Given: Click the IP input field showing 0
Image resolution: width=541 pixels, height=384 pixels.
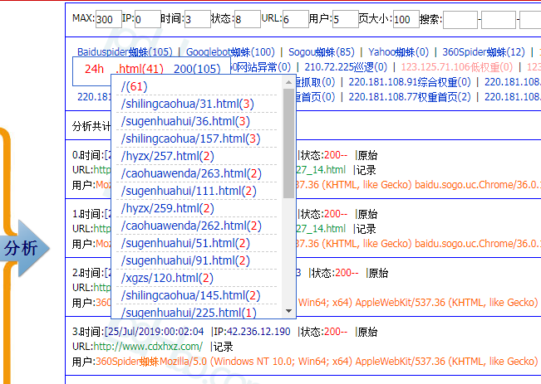Looking at the screenshot, I should click(x=148, y=19).
